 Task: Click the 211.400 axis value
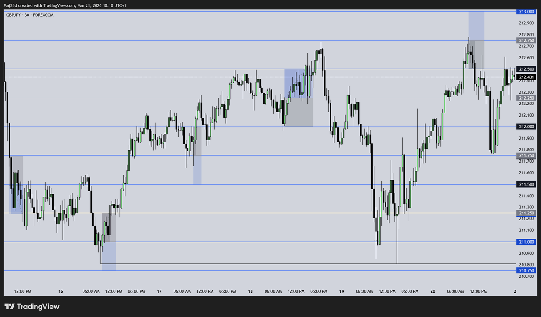[526, 196]
